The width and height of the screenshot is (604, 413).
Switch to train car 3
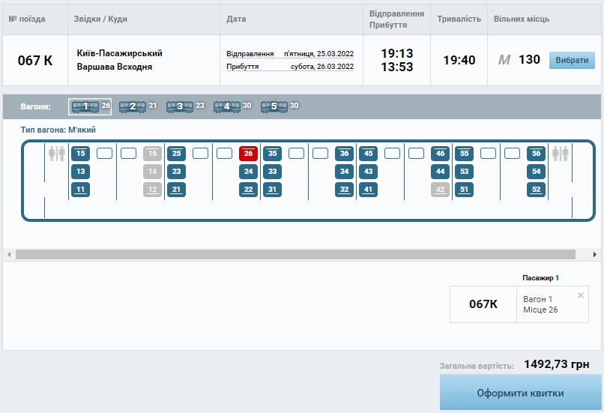coord(180,106)
